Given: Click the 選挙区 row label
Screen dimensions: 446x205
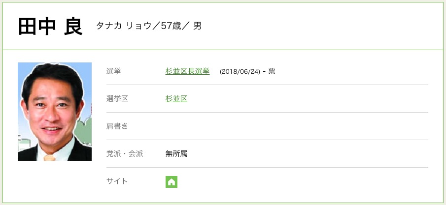Looking at the screenshot, I should click(117, 99).
